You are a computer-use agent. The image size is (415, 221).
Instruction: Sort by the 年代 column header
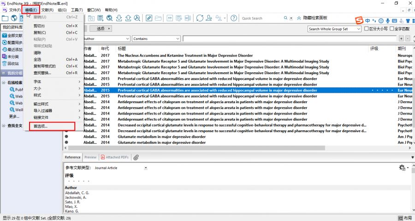click(105, 48)
